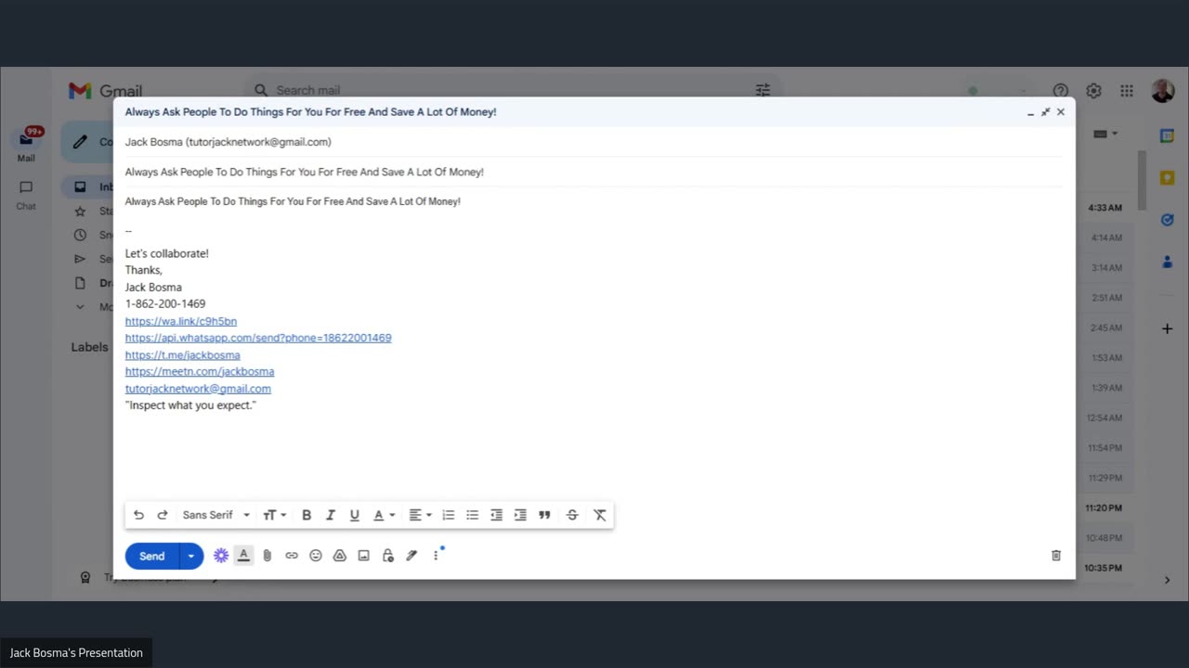The height and width of the screenshot is (668, 1189).
Task: Insert a link in the email
Action: pos(292,556)
